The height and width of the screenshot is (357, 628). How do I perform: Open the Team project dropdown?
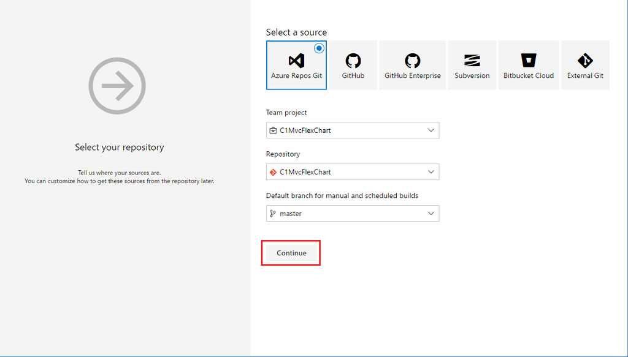point(353,130)
